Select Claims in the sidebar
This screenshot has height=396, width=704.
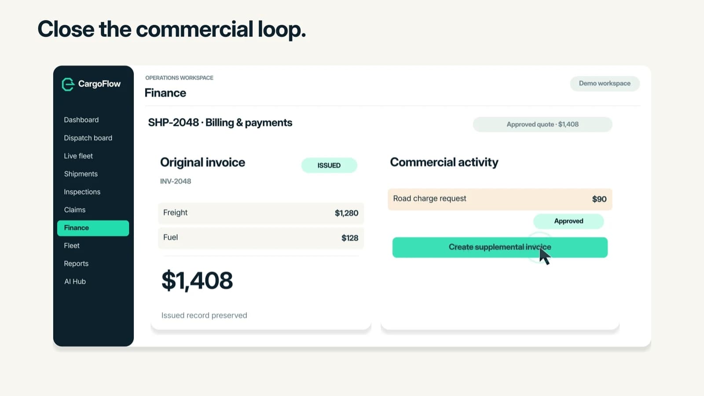[x=75, y=210]
